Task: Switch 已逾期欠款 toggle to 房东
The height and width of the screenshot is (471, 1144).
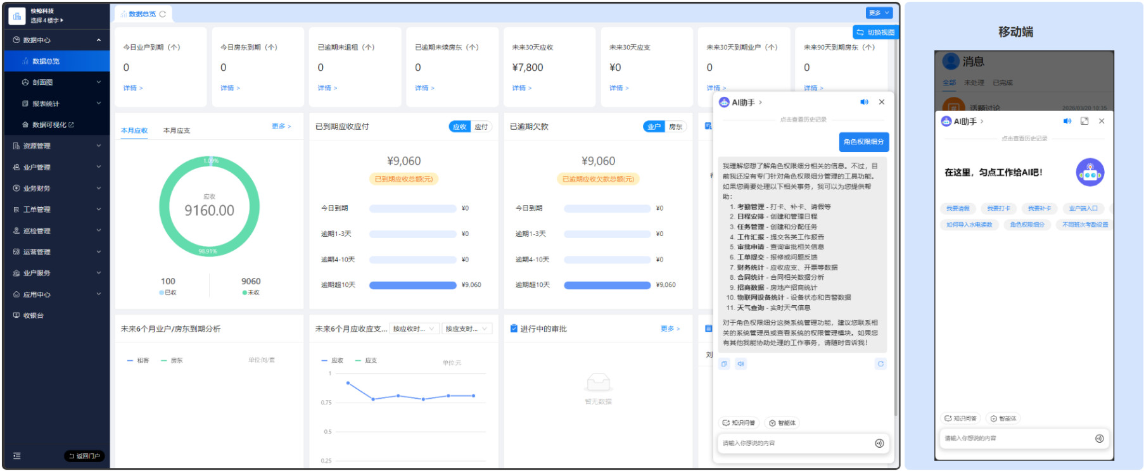Action: (x=676, y=127)
